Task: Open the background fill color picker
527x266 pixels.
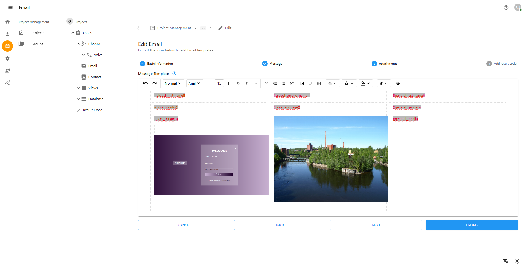Action: pos(365,83)
